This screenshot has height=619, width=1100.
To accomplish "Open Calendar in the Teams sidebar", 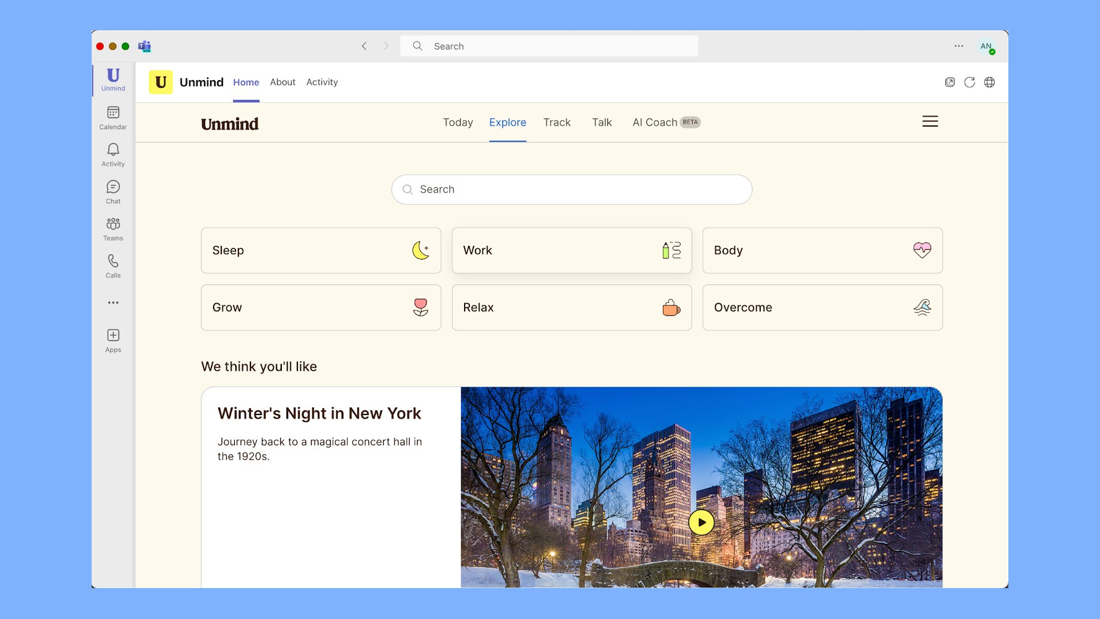I will coord(113,117).
